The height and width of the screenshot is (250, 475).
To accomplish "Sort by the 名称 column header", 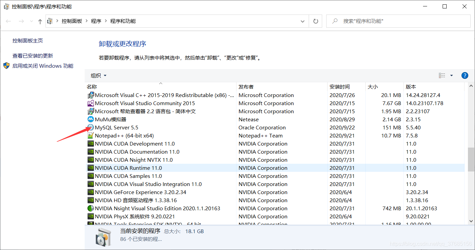I will [x=161, y=87].
